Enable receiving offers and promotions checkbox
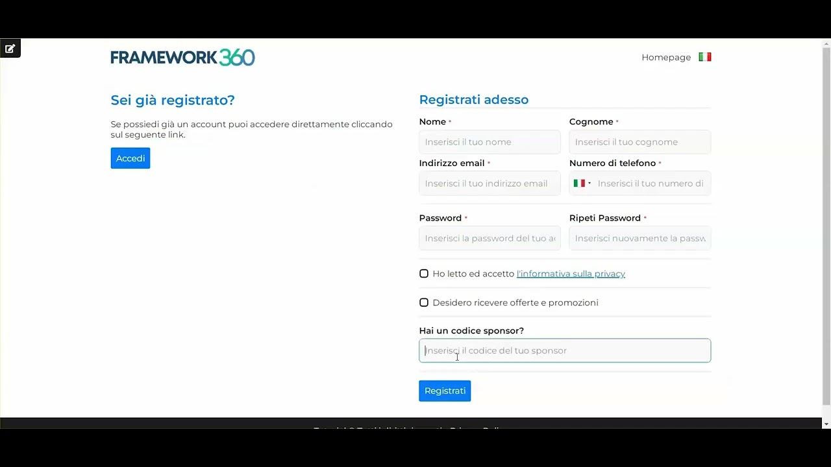Screen dimensions: 831x467 [x=424, y=303]
